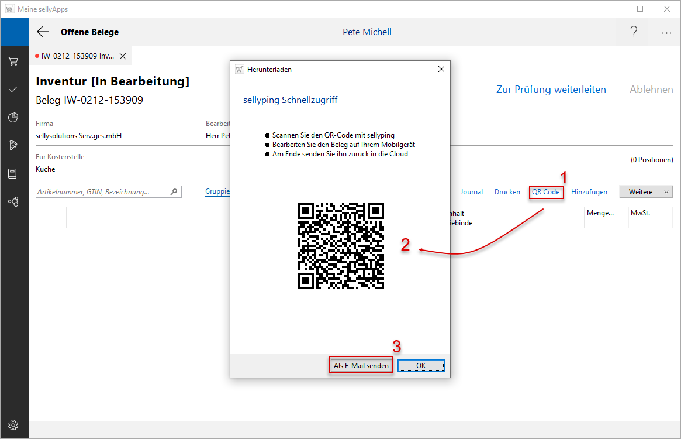Open the hamburger menu in sidebar
Image resolution: width=681 pixels, height=439 pixels.
pyautogui.click(x=14, y=32)
